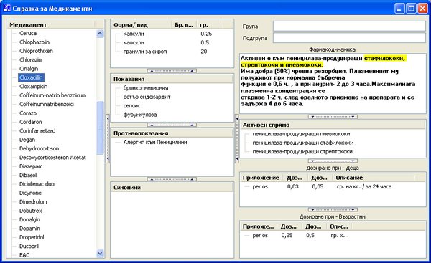Click medication list scroll-down arrow
Viewport: 431px width, 263px height.
coord(100,254)
